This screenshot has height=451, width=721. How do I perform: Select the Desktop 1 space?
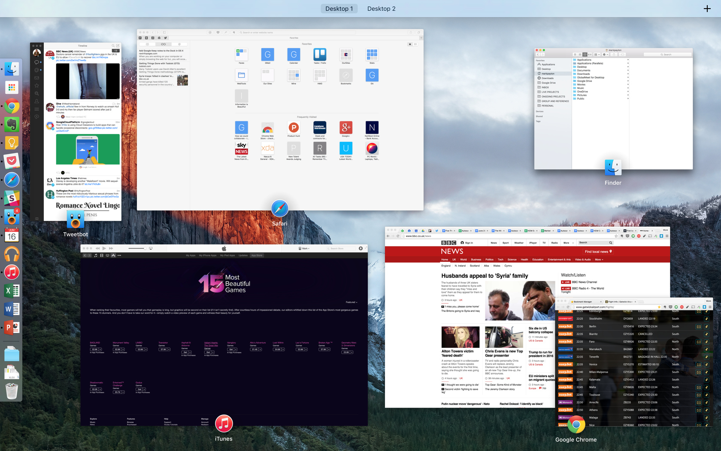coord(339,9)
